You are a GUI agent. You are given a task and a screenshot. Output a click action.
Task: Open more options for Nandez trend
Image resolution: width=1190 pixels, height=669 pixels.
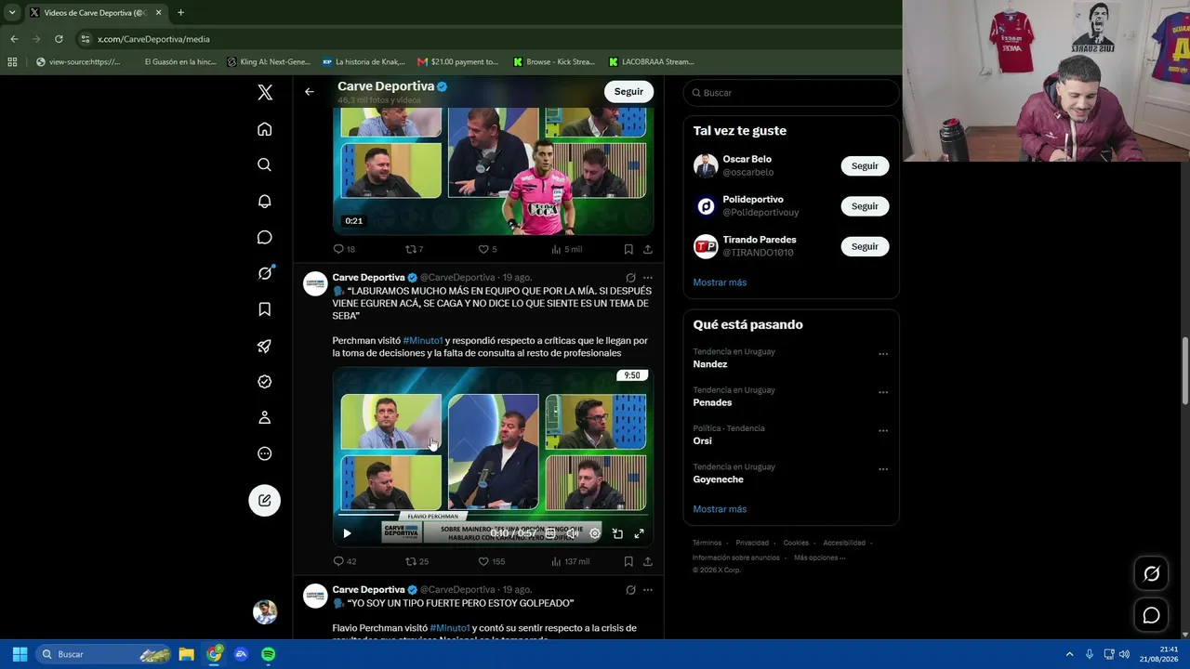(883, 354)
